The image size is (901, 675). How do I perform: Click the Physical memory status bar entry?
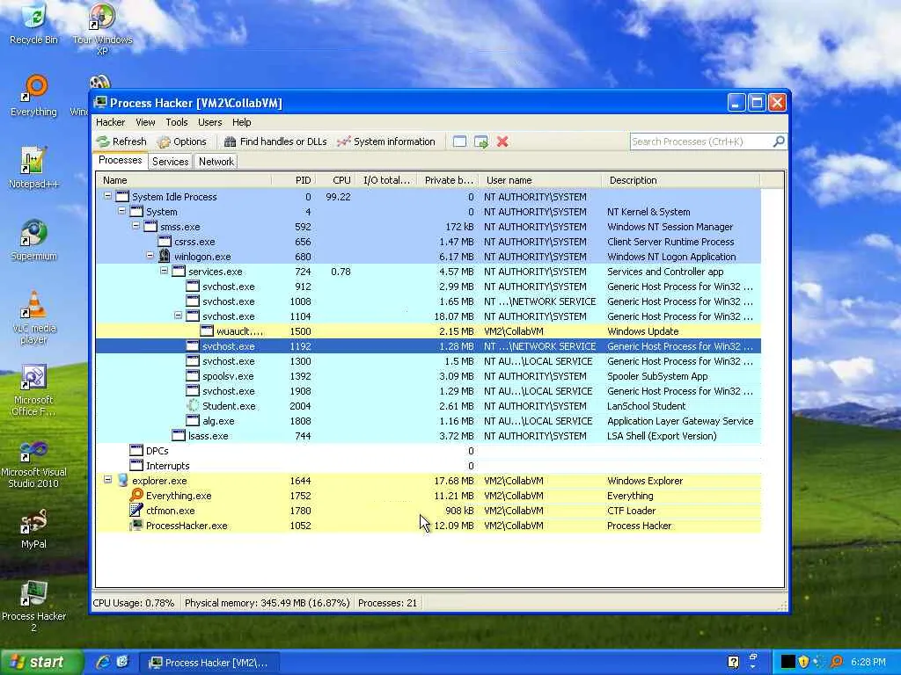[x=267, y=603]
